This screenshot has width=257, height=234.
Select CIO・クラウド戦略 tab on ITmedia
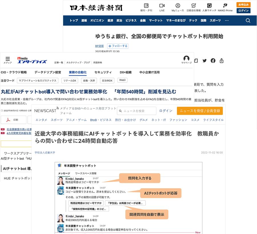click(14, 72)
